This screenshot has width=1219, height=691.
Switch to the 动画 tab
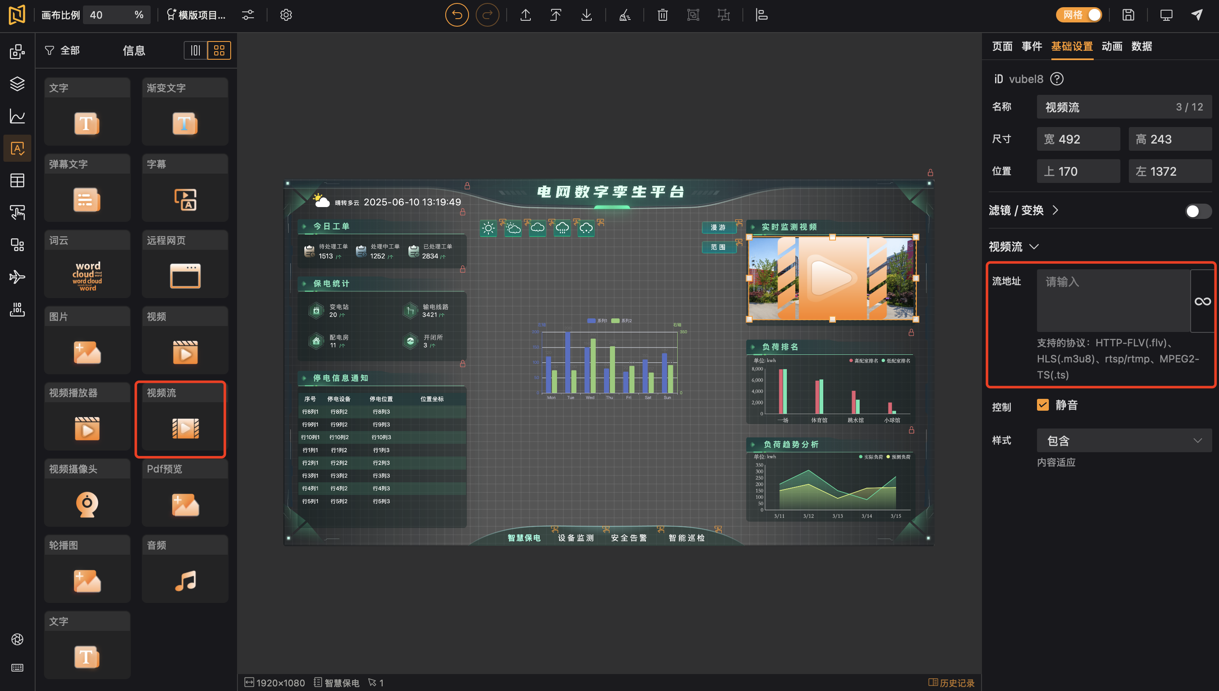point(1111,46)
